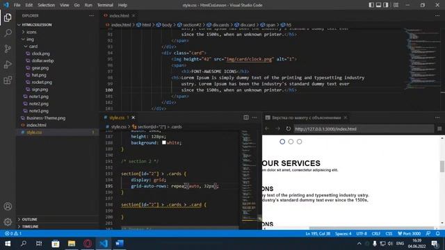Open Business-Theme.png in the explorer
This screenshot has height=250, width=445.
(x=46, y=118)
